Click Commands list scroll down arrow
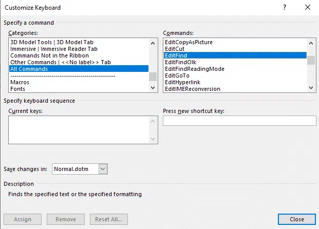 point(311,88)
